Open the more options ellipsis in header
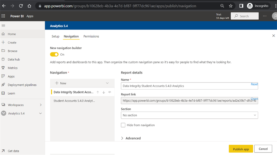Image resolution: width=277 pixels, height=155 pixels. pyautogui.click(x=265, y=16)
